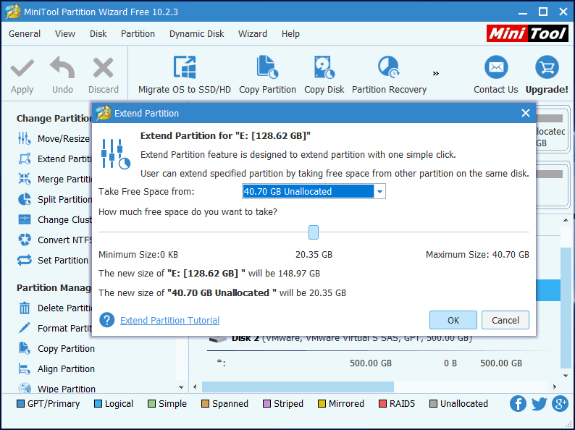Open the Copy Partition wizard icon in toolbar

pos(267,67)
